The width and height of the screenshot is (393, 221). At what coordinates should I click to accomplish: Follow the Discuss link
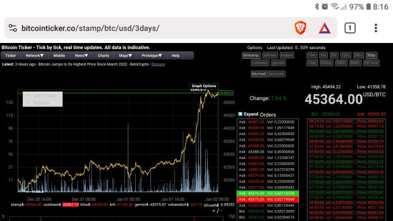[x=158, y=64]
